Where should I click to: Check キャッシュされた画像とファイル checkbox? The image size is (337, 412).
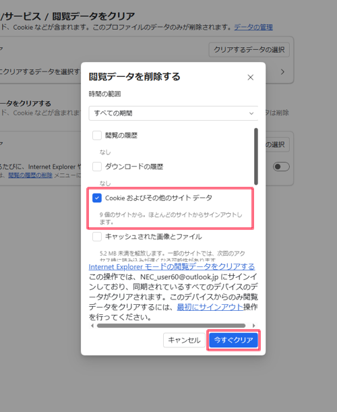(97, 237)
